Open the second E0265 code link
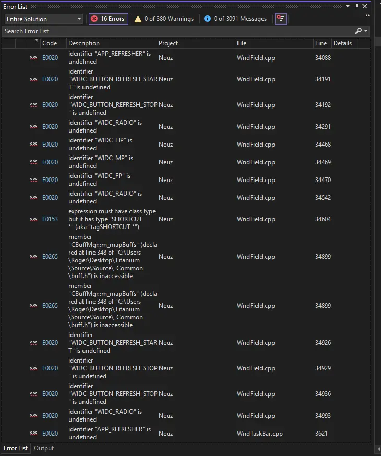Viewport: 381px width, 456px height. [x=50, y=306]
